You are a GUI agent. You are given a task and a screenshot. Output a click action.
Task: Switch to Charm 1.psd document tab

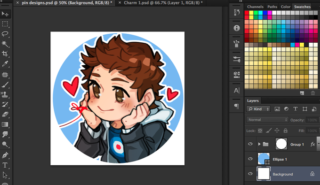163,3
